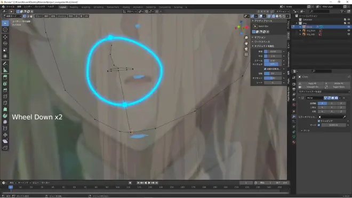352x198 pixels.
Task: Choose the Rotate tool in left toolbar
Action: pos(5,43)
